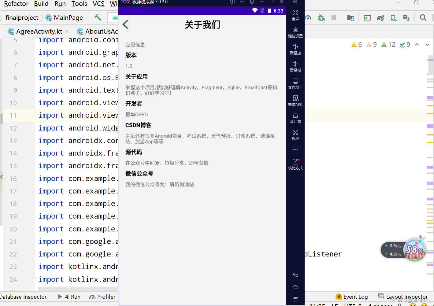The height and width of the screenshot is (306, 434).
Task: Open the Build menu
Action: click(x=41, y=4)
